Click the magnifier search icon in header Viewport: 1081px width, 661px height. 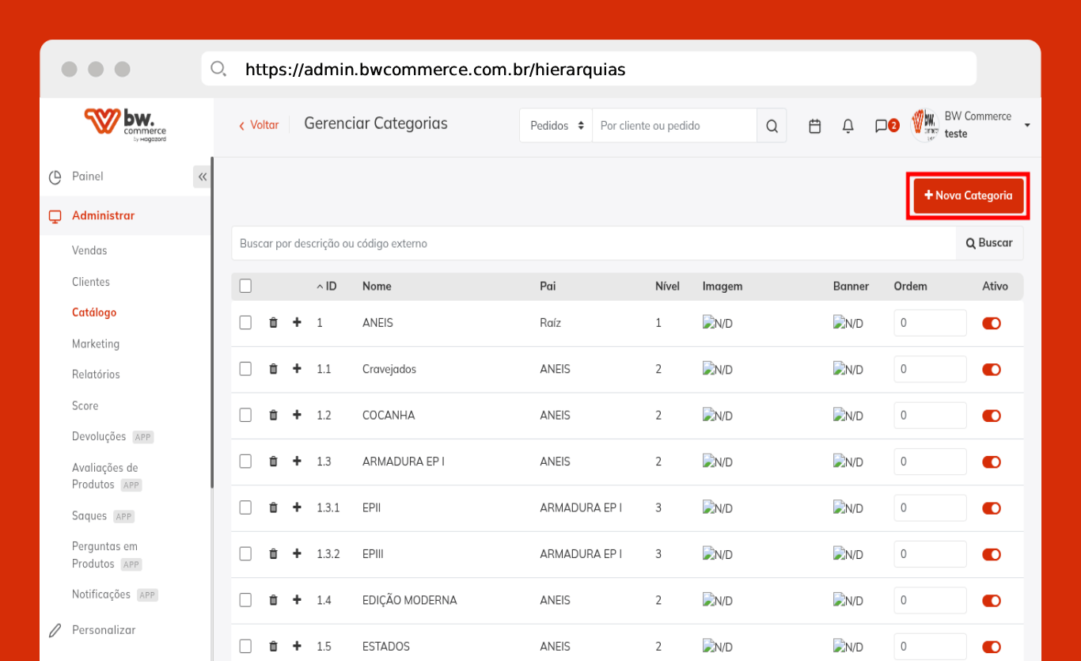coord(772,126)
